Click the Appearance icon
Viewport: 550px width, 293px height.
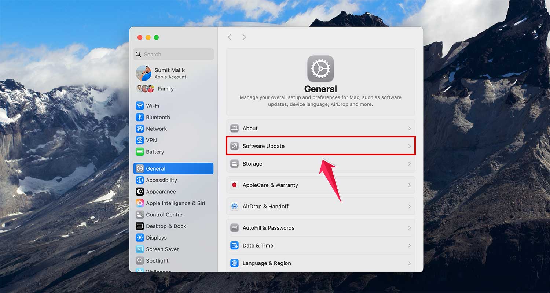140,192
